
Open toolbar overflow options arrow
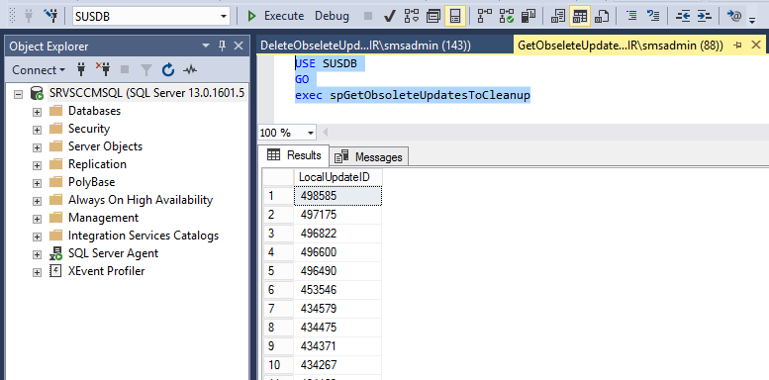click(752, 20)
